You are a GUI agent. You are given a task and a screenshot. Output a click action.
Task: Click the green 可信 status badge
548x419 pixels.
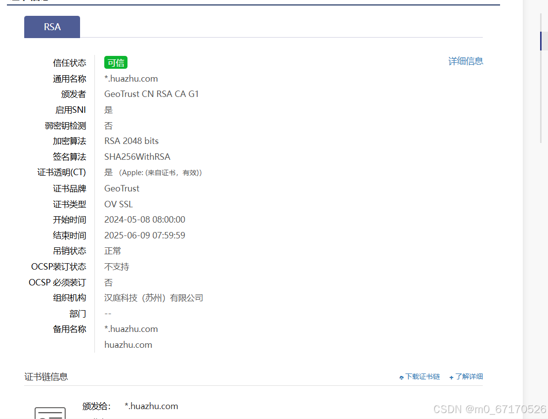coord(116,63)
